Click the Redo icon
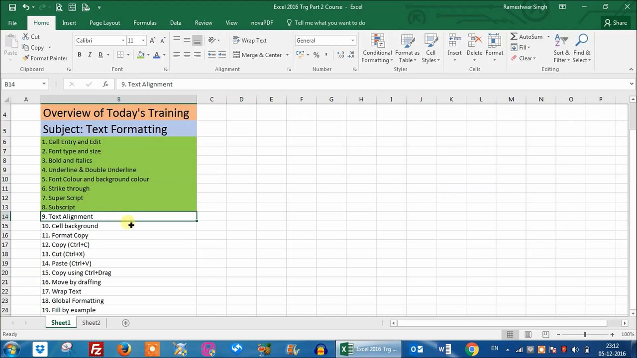Image resolution: width=637 pixels, height=358 pixels. (43, 7)
